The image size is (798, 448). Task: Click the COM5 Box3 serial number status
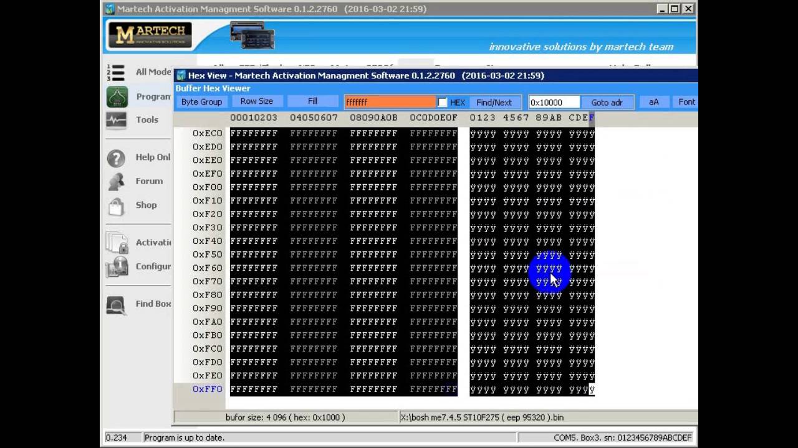point(622,437)
